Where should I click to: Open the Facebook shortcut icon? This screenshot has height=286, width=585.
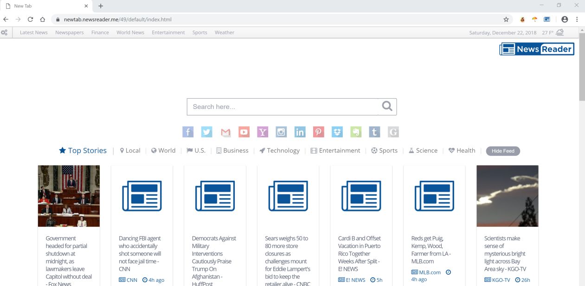(x=188, y=132)
